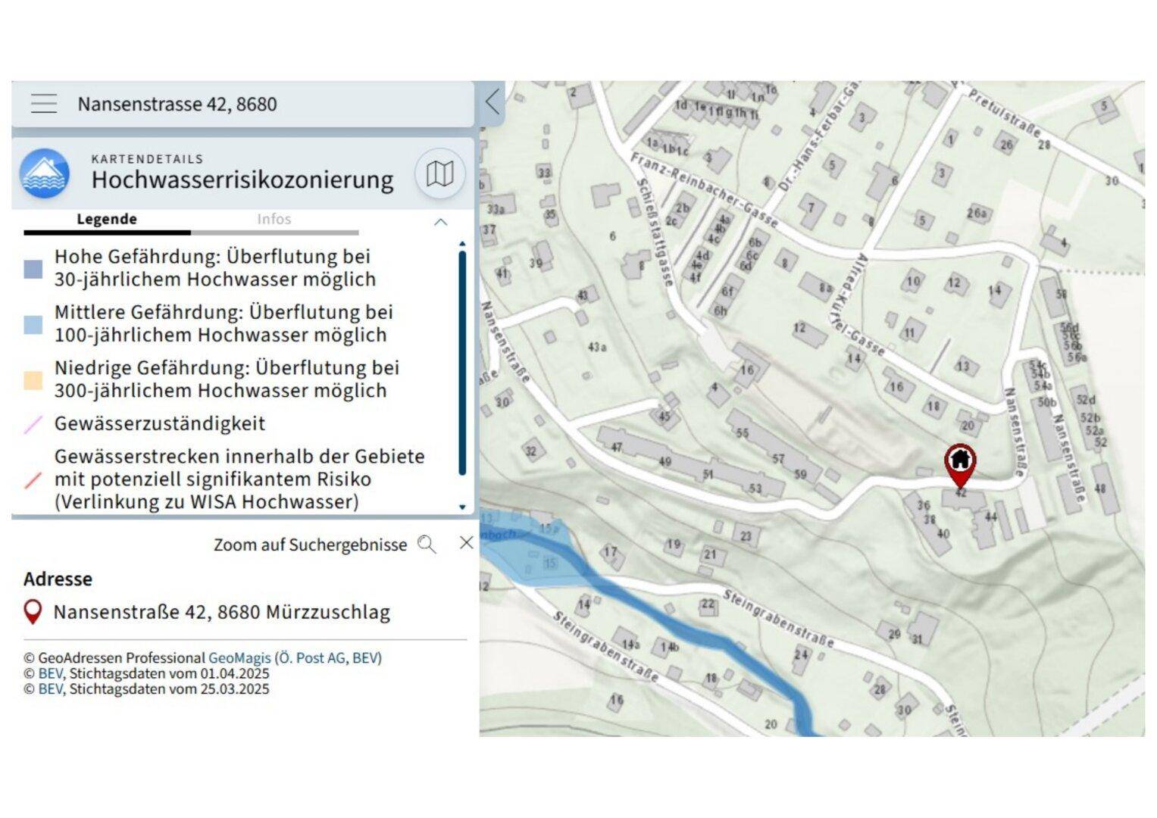This screenshot has height=818, width=1157.
Task: Click the Hochwasserrisikozonierung flood logo icon
Action: point(45,173)
